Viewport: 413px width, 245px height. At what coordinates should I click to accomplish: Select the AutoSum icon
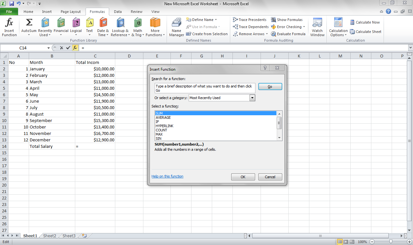pos(29,26)
